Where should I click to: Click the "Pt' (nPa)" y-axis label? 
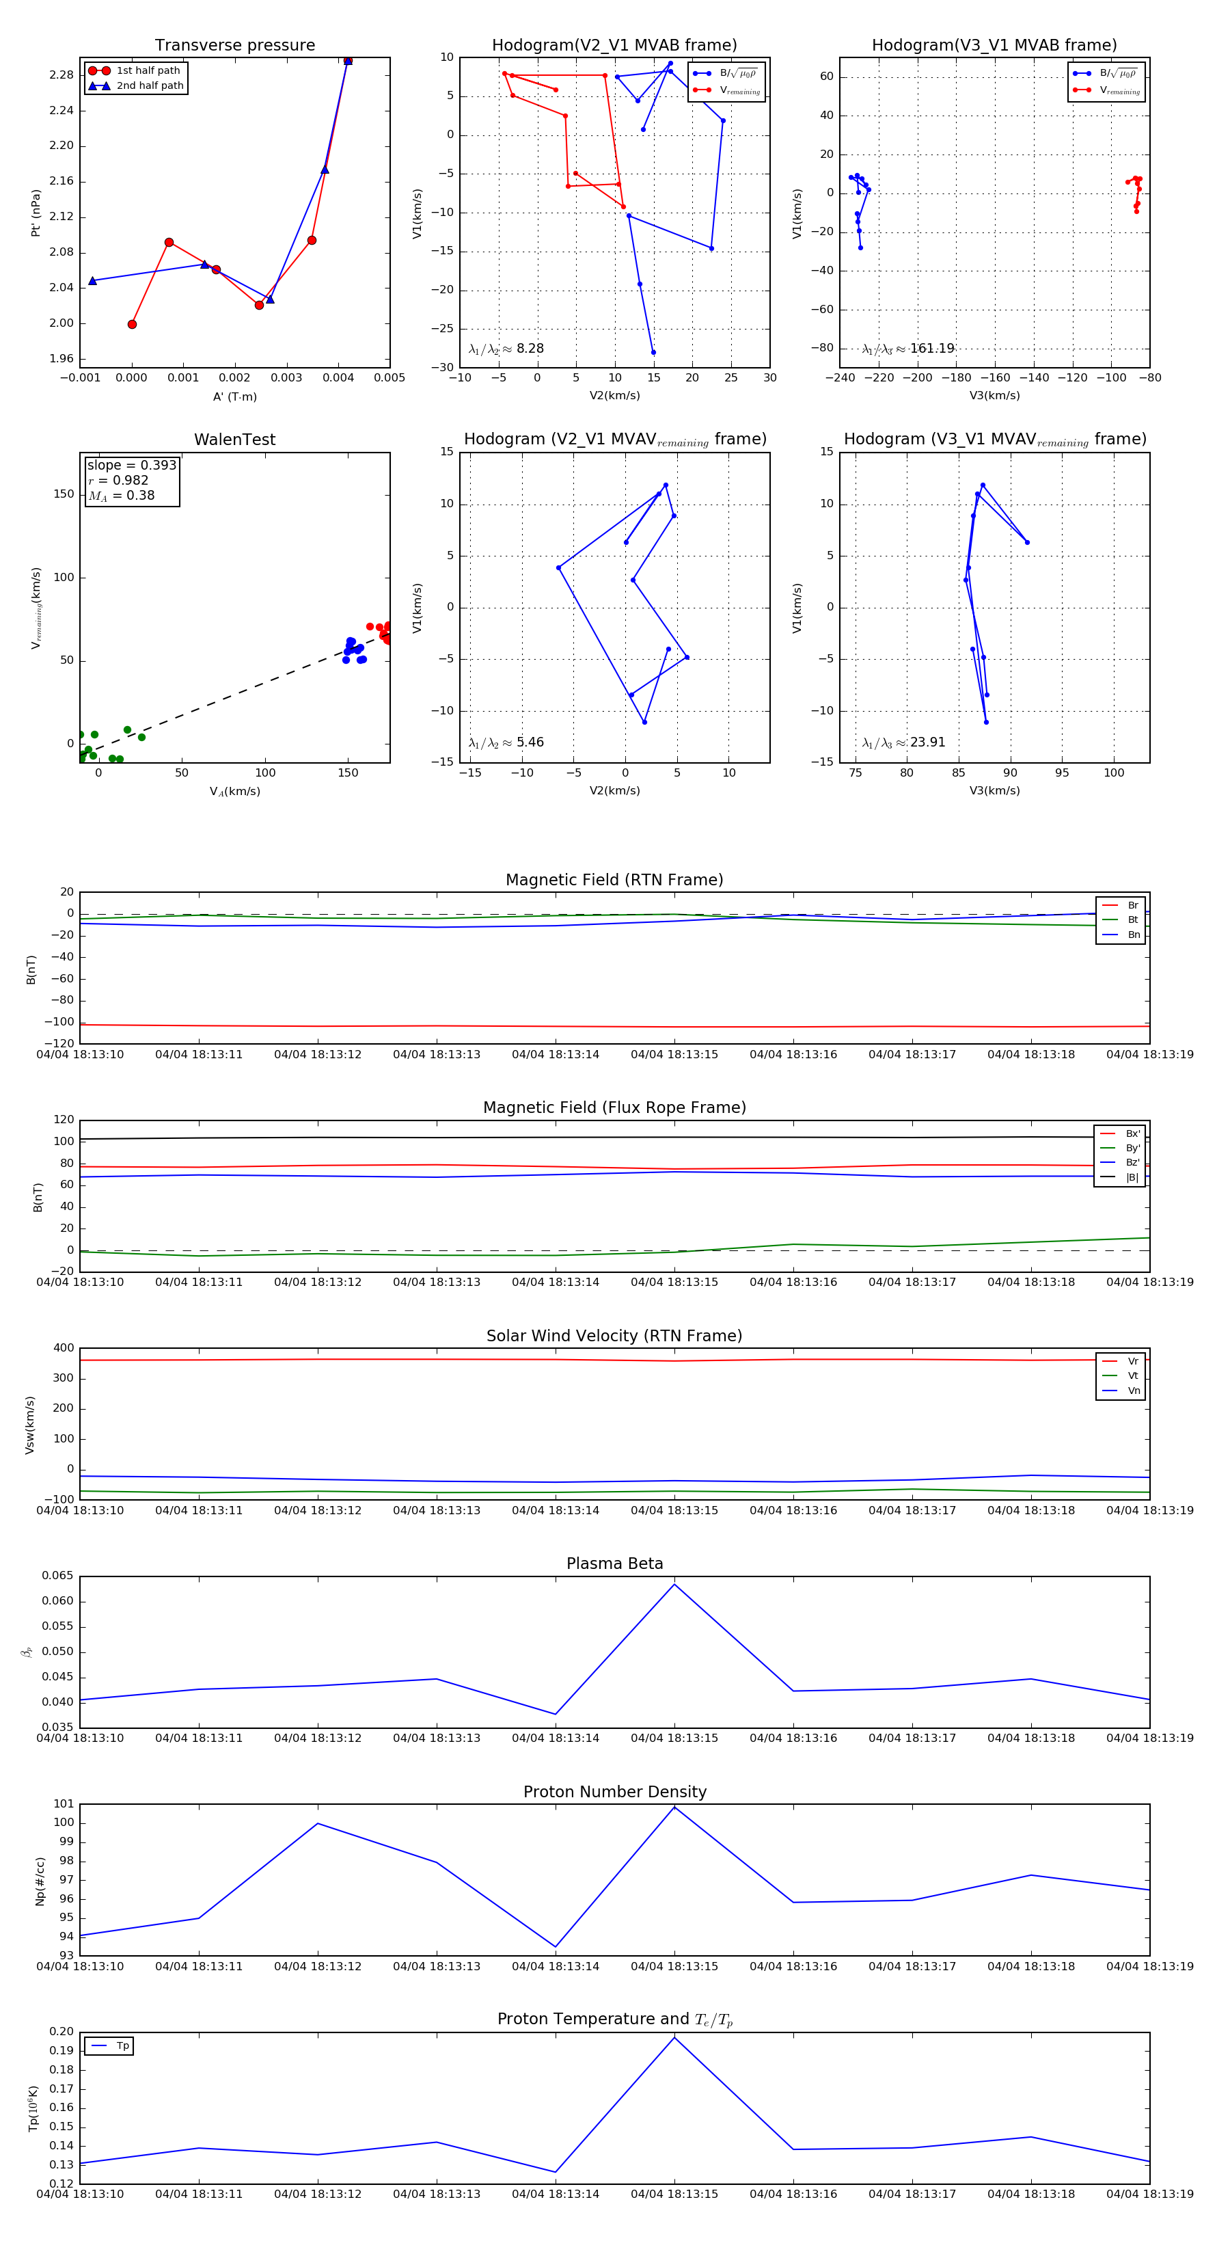(36, 213)
